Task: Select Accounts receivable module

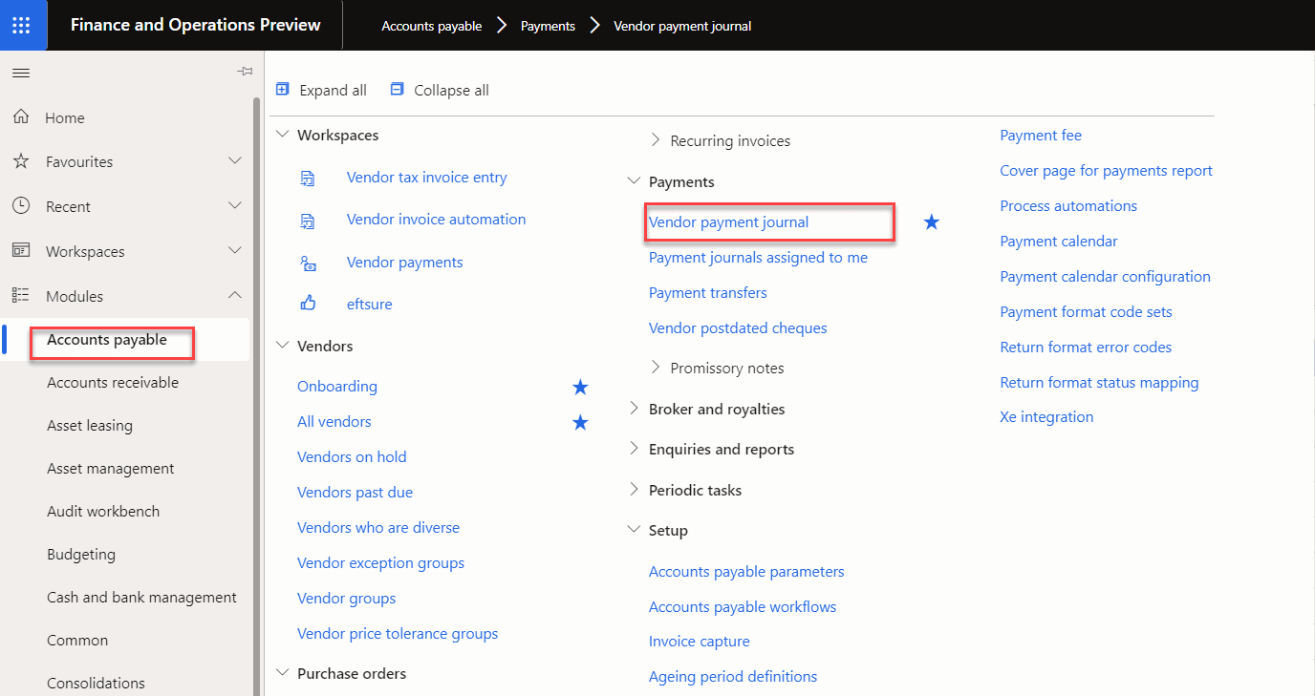Action: tap(113, 383)
